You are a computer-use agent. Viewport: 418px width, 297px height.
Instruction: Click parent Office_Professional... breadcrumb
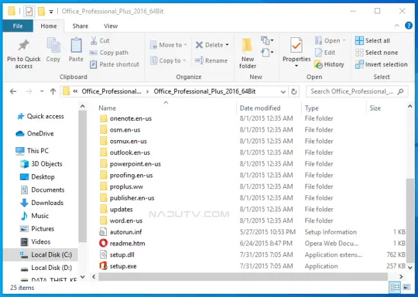111,91
